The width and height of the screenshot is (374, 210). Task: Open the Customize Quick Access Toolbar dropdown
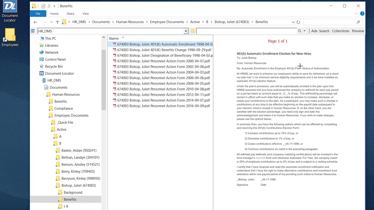pyautogui.click(x=54, y=6)
